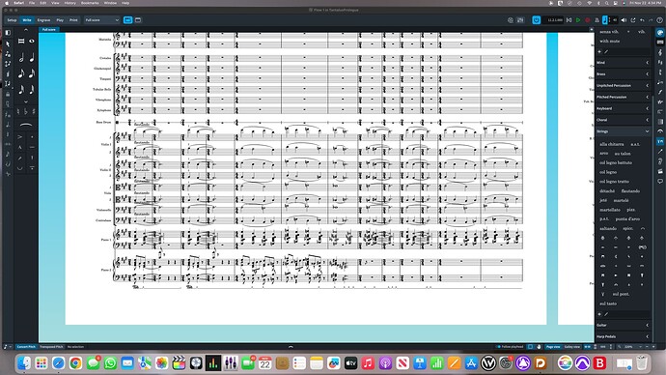Select the tenuto articulation
Image resolution: width=666 pixels, height=375 pixels.
pos(32,147)
